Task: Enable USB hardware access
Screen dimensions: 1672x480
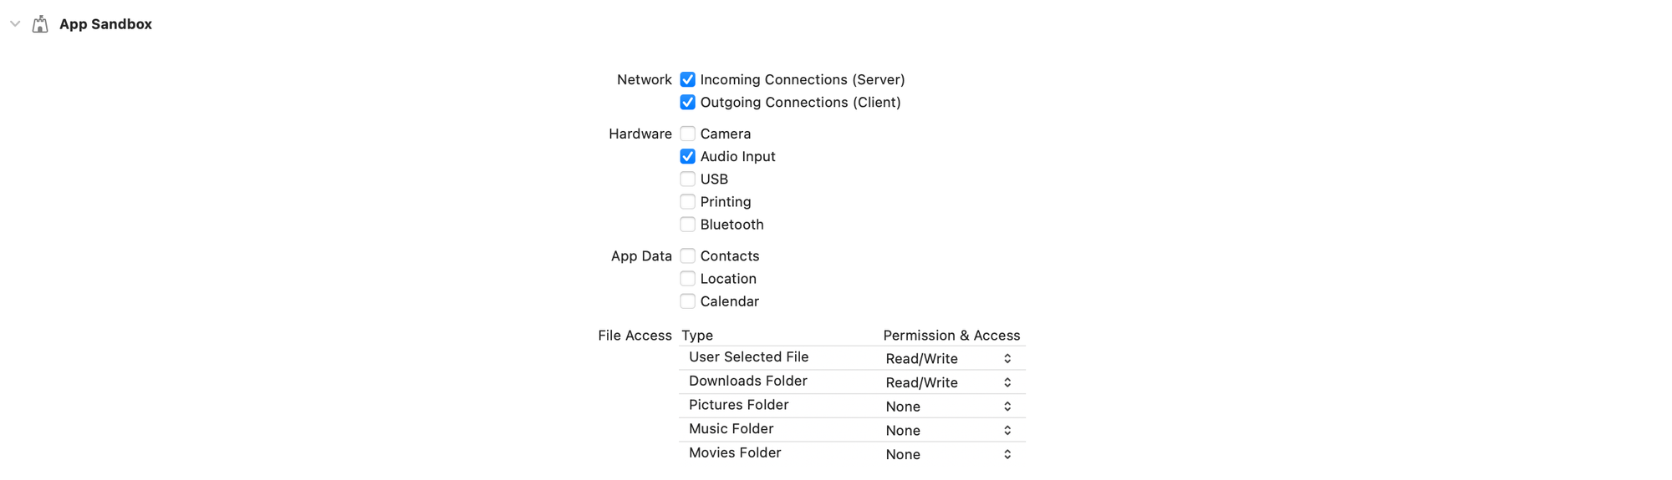Action: tap(687, 179)
